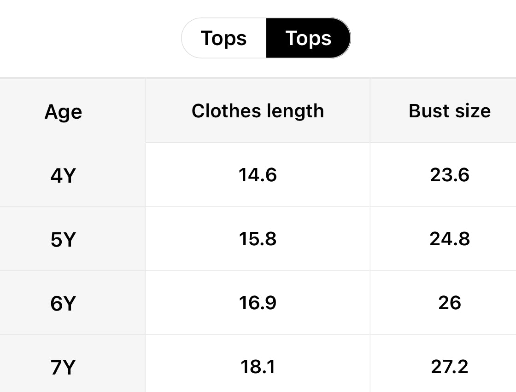The image size is (516, 392).
Task: Click the black highlighted Tops tab
Action: click(x=308, y=38)
